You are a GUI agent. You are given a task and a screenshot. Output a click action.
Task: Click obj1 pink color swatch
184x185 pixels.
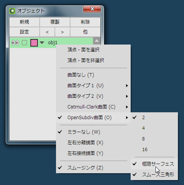[x=34, y=43]
